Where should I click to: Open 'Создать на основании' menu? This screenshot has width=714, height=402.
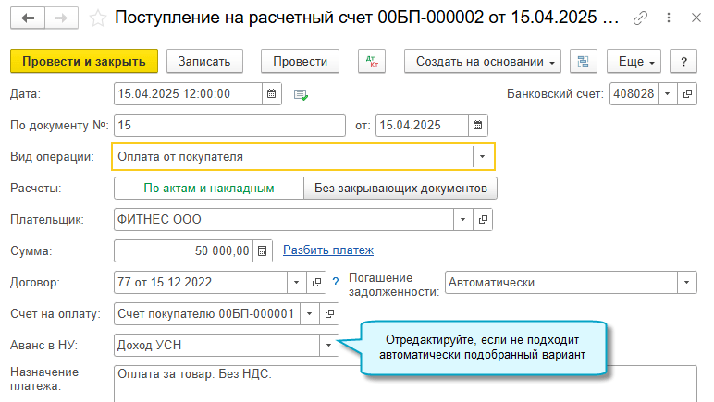point(483,61)
